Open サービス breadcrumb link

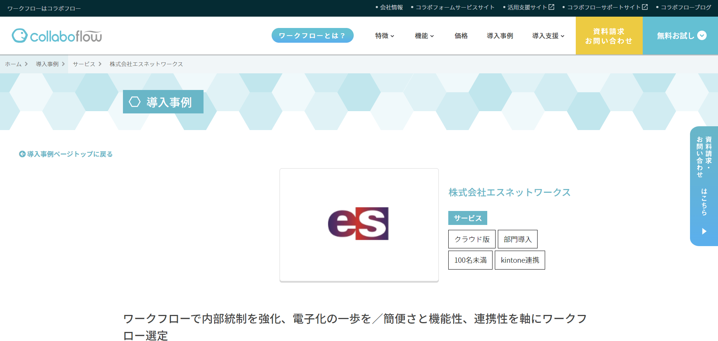(84, 64)
